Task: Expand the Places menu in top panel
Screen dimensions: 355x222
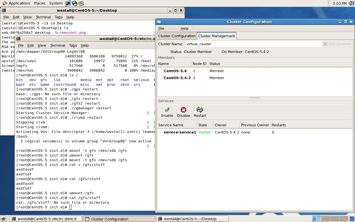Action: [x=40, y=3]
